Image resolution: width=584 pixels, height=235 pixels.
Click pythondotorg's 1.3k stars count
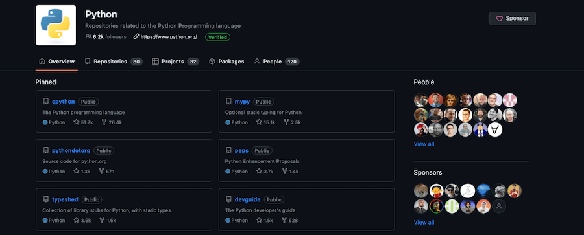(x=82, y=171)
